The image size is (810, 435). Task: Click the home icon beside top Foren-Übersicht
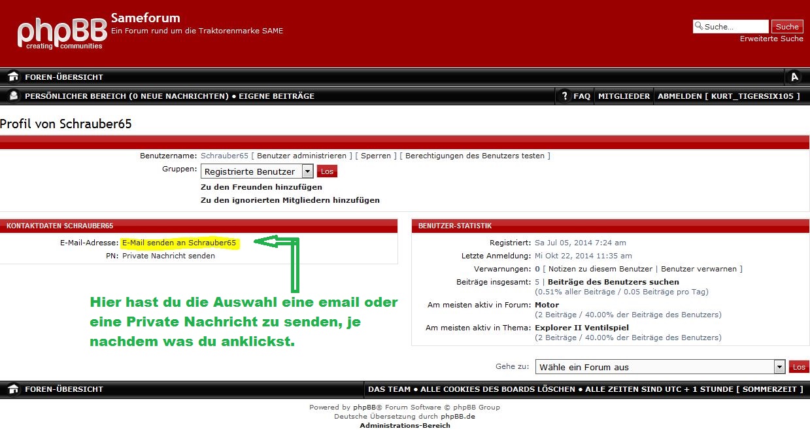[x=13, y=77]
